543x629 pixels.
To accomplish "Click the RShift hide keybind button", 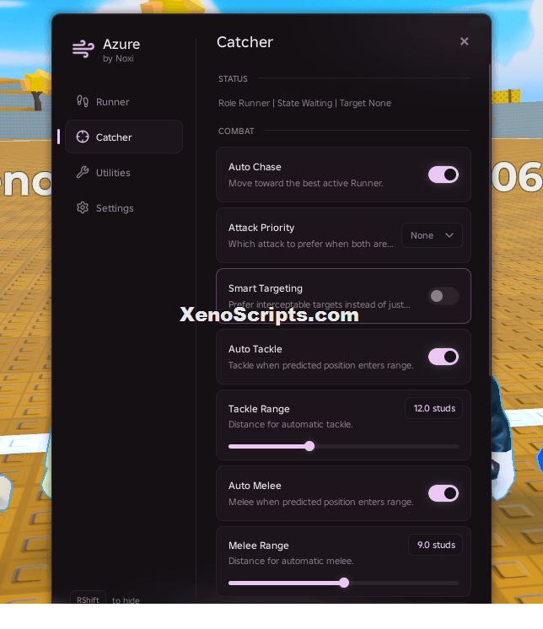I will click(88, 599).
